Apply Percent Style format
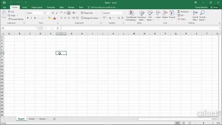This screenshot has width=222, height=125. pyautogui.click(x=110, y=18)
